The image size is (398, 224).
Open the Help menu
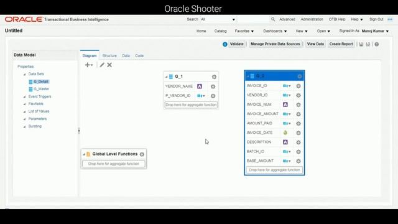(357, 19)
